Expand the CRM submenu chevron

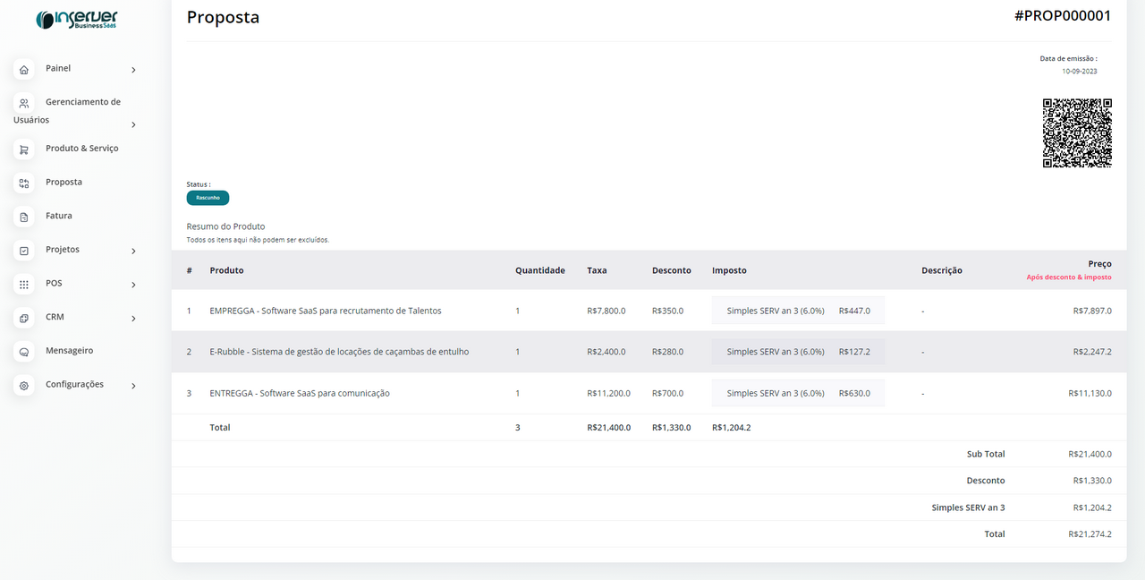click(133, 319)
